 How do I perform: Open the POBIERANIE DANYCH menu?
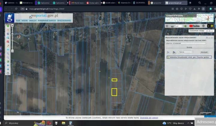tap(47, 21)
